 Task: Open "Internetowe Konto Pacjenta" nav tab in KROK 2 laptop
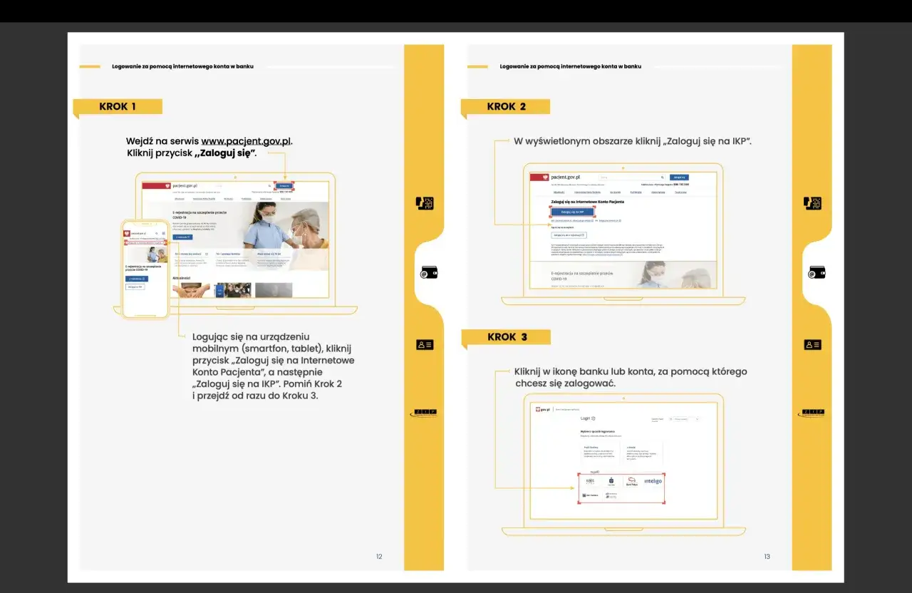point(588,192)
